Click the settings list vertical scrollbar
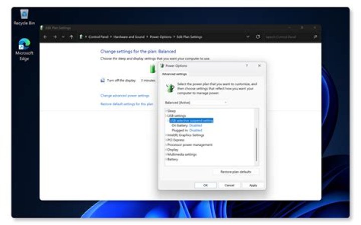361x225 pixels. (x=256, y=144)
